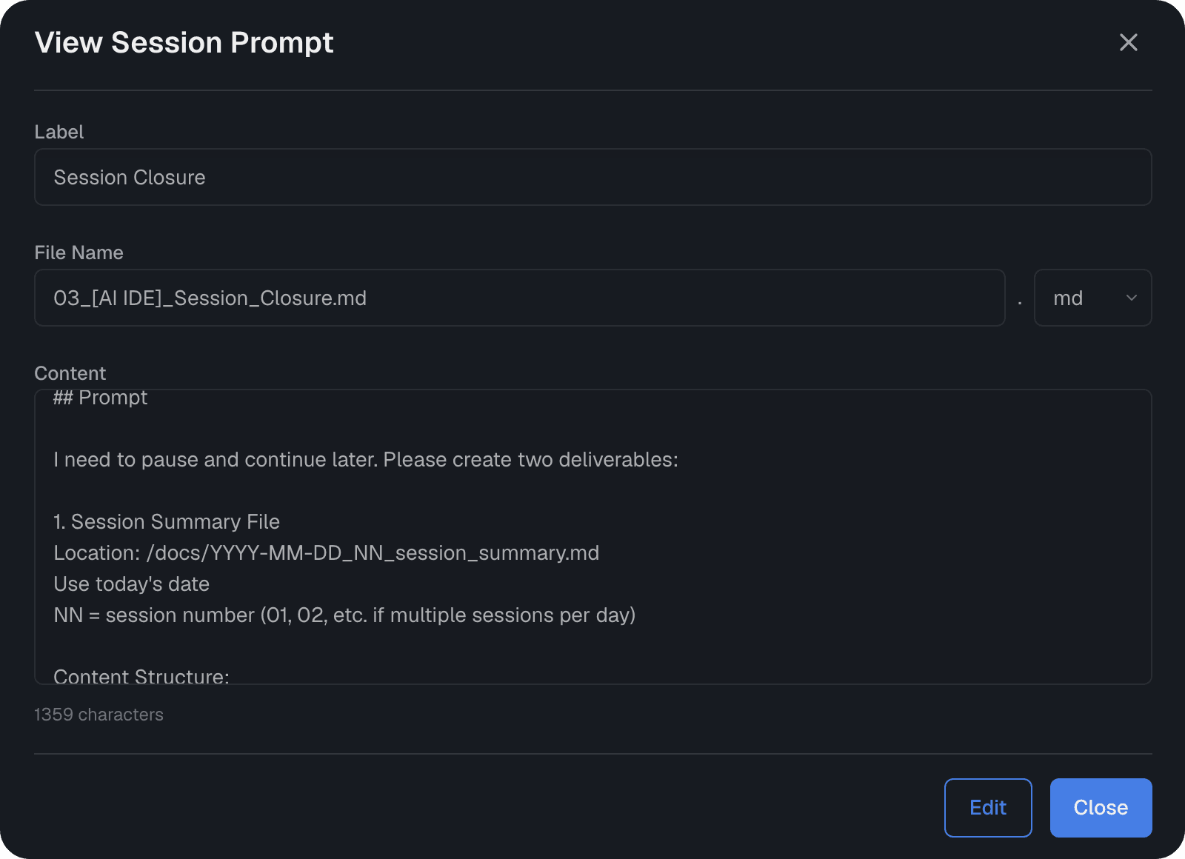The width and height of the screenshot is (1185, 859).
Task: Click the session summary location line
Action: click(x=326, y=552)
